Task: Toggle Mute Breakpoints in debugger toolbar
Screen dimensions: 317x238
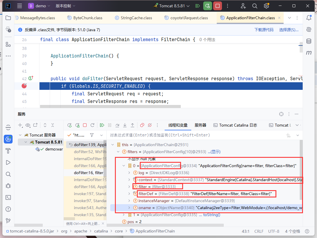Action: pyautogui.click(x=150, y=125)
